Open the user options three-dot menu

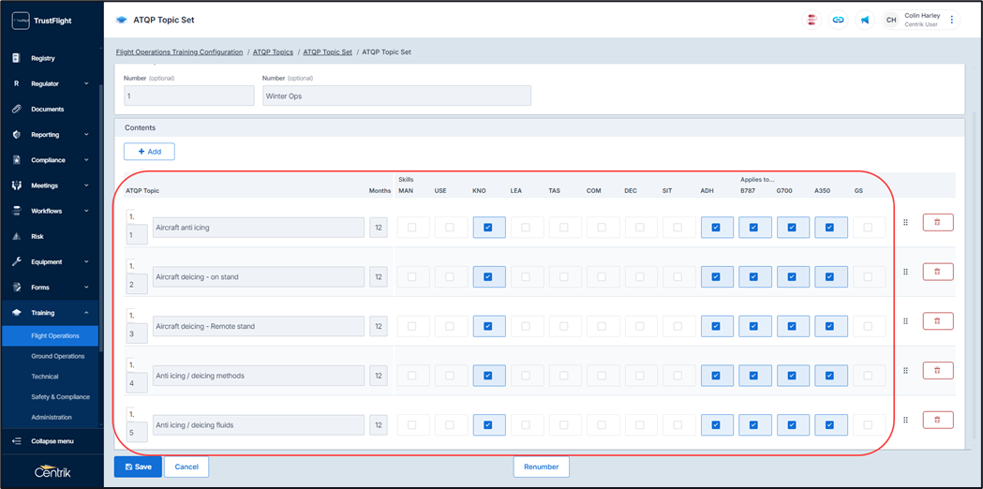952,20
